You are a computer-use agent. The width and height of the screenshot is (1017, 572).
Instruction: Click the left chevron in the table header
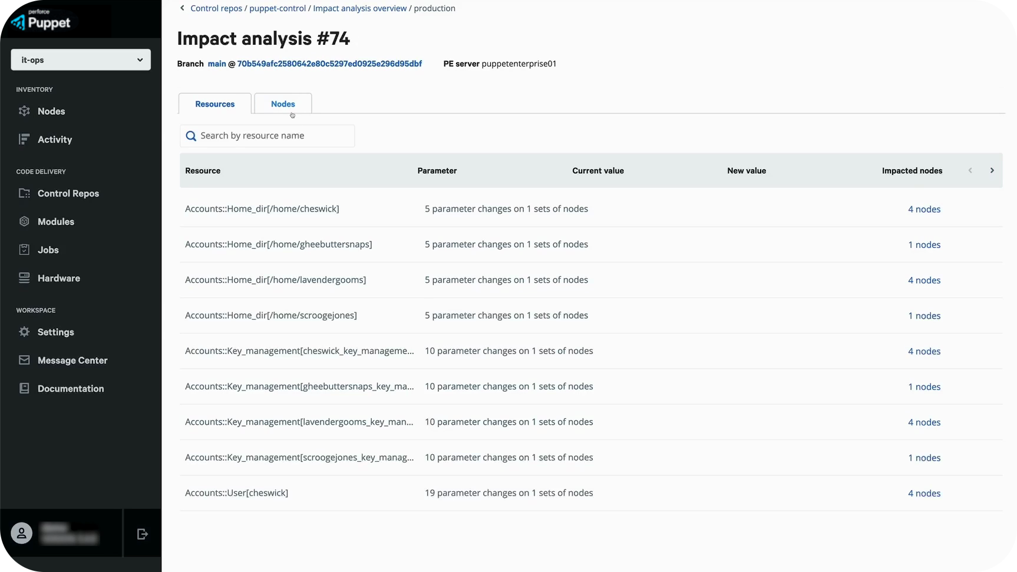click(x=969, y=170)
